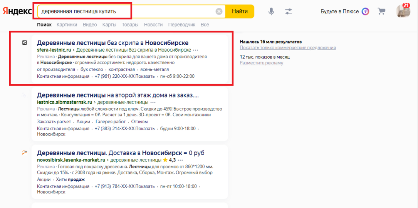Click '12 тыс. показов в месяц' text
Screen dimensions: 418x208
pyautogui.click(x=264, y=57)
